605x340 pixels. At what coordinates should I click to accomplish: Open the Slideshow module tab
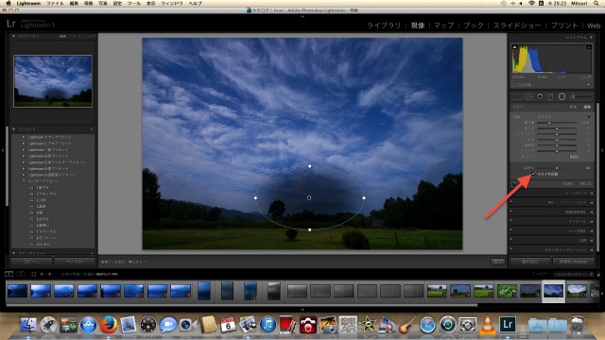(517, 25)
